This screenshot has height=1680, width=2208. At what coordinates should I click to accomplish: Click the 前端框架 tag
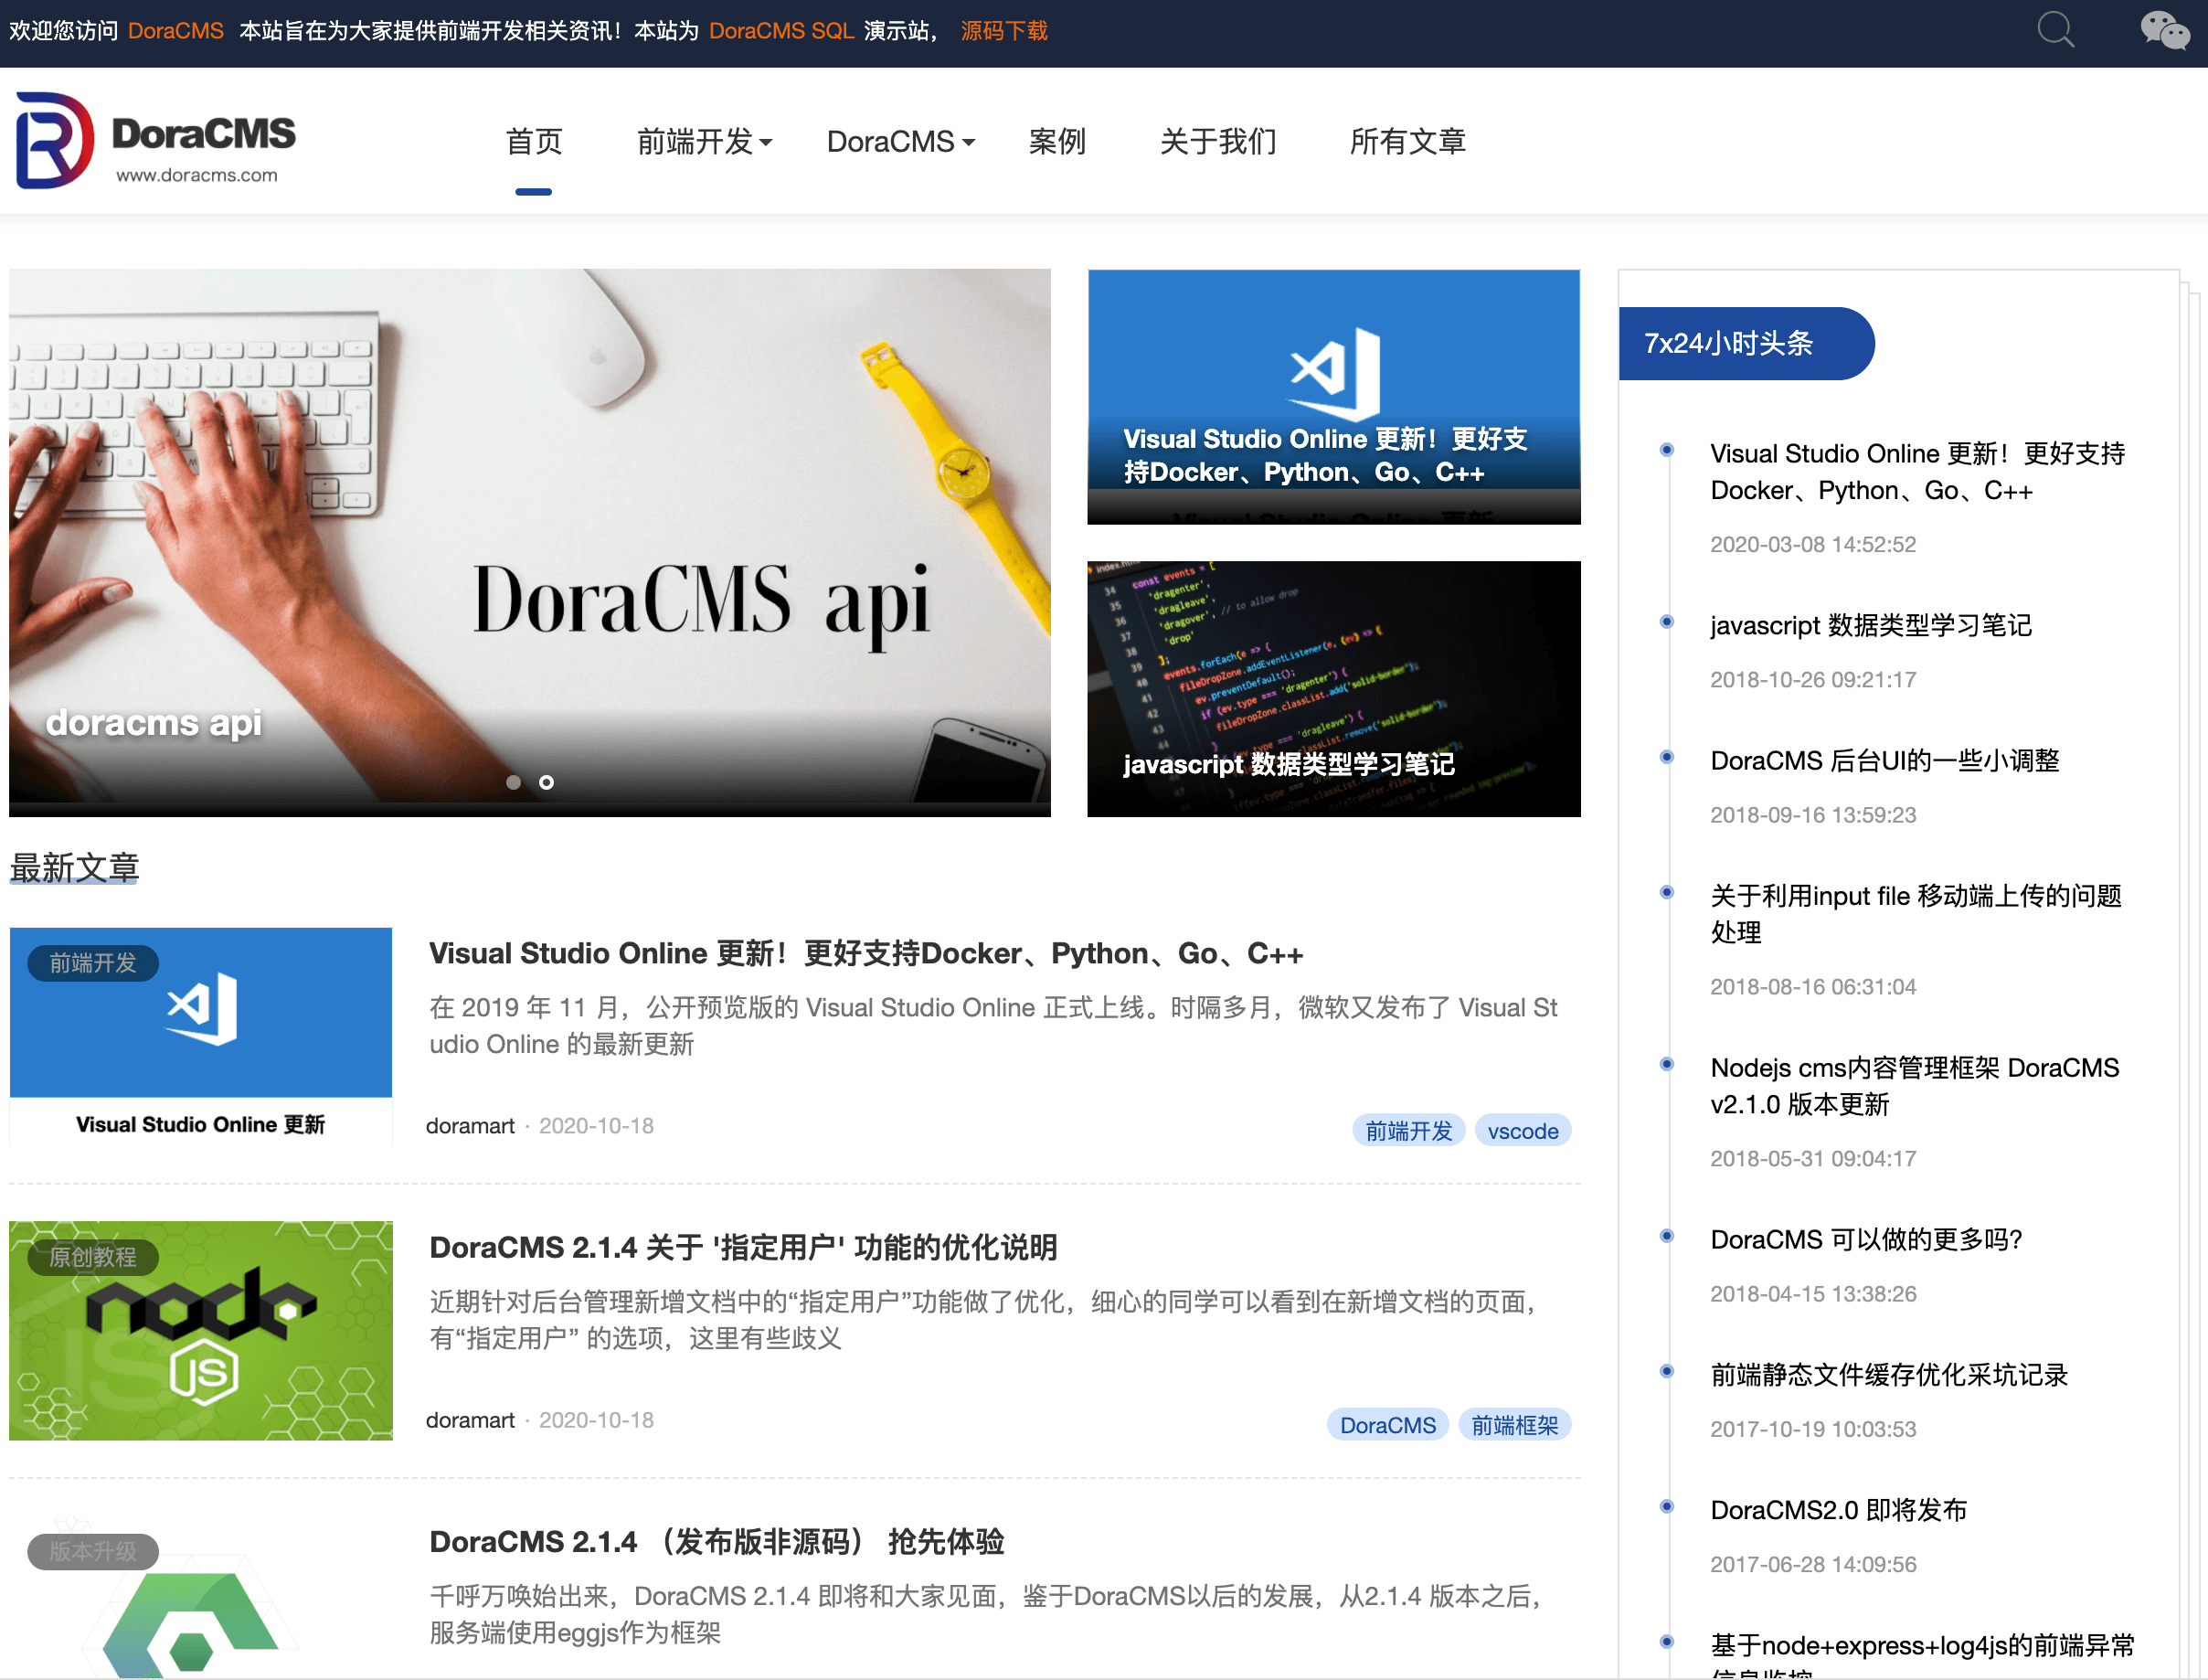tap(1515, 1425)
